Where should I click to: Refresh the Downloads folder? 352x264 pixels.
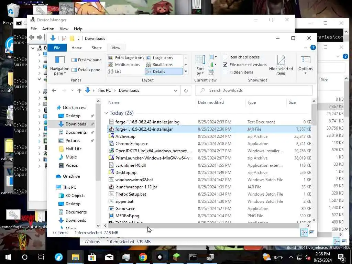click(186, 90)
